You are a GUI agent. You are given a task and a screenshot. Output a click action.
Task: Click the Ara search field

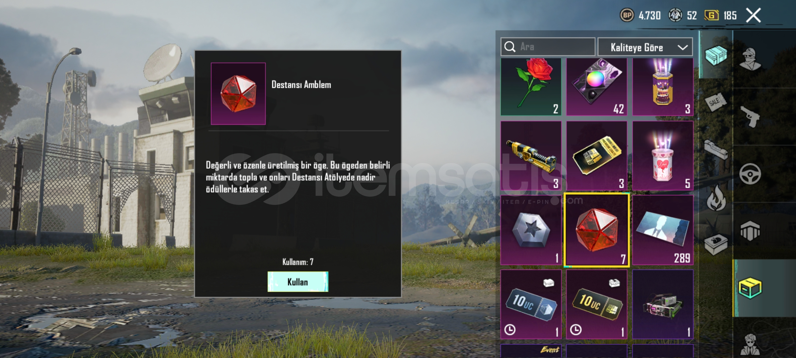click(548, 47)
